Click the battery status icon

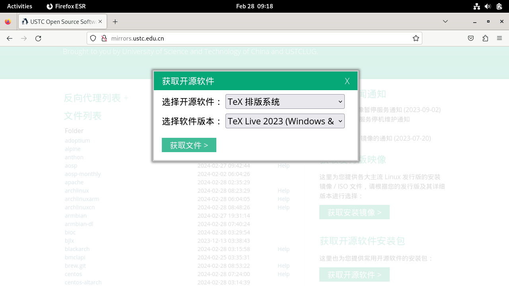(499, 6)
